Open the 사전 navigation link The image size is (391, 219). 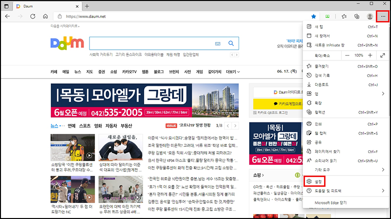click(188, 72)
